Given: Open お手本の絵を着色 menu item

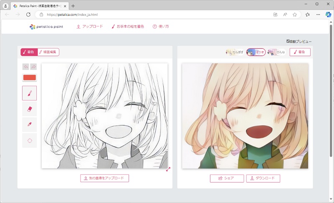Looking at the screenshot, I should point(128,27).
